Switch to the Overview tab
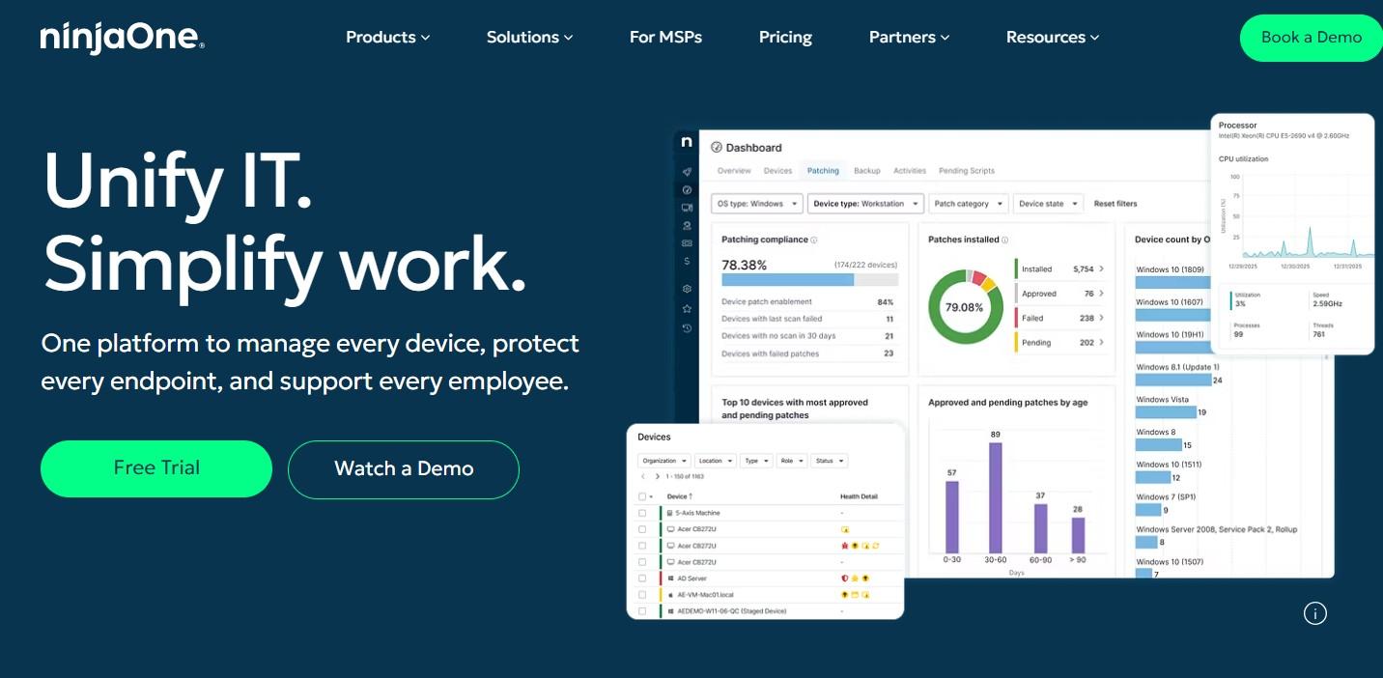1383x678 pixels. [x=734, y=171]
